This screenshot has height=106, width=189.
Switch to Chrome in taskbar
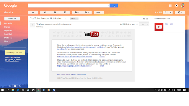pos(38,90)
